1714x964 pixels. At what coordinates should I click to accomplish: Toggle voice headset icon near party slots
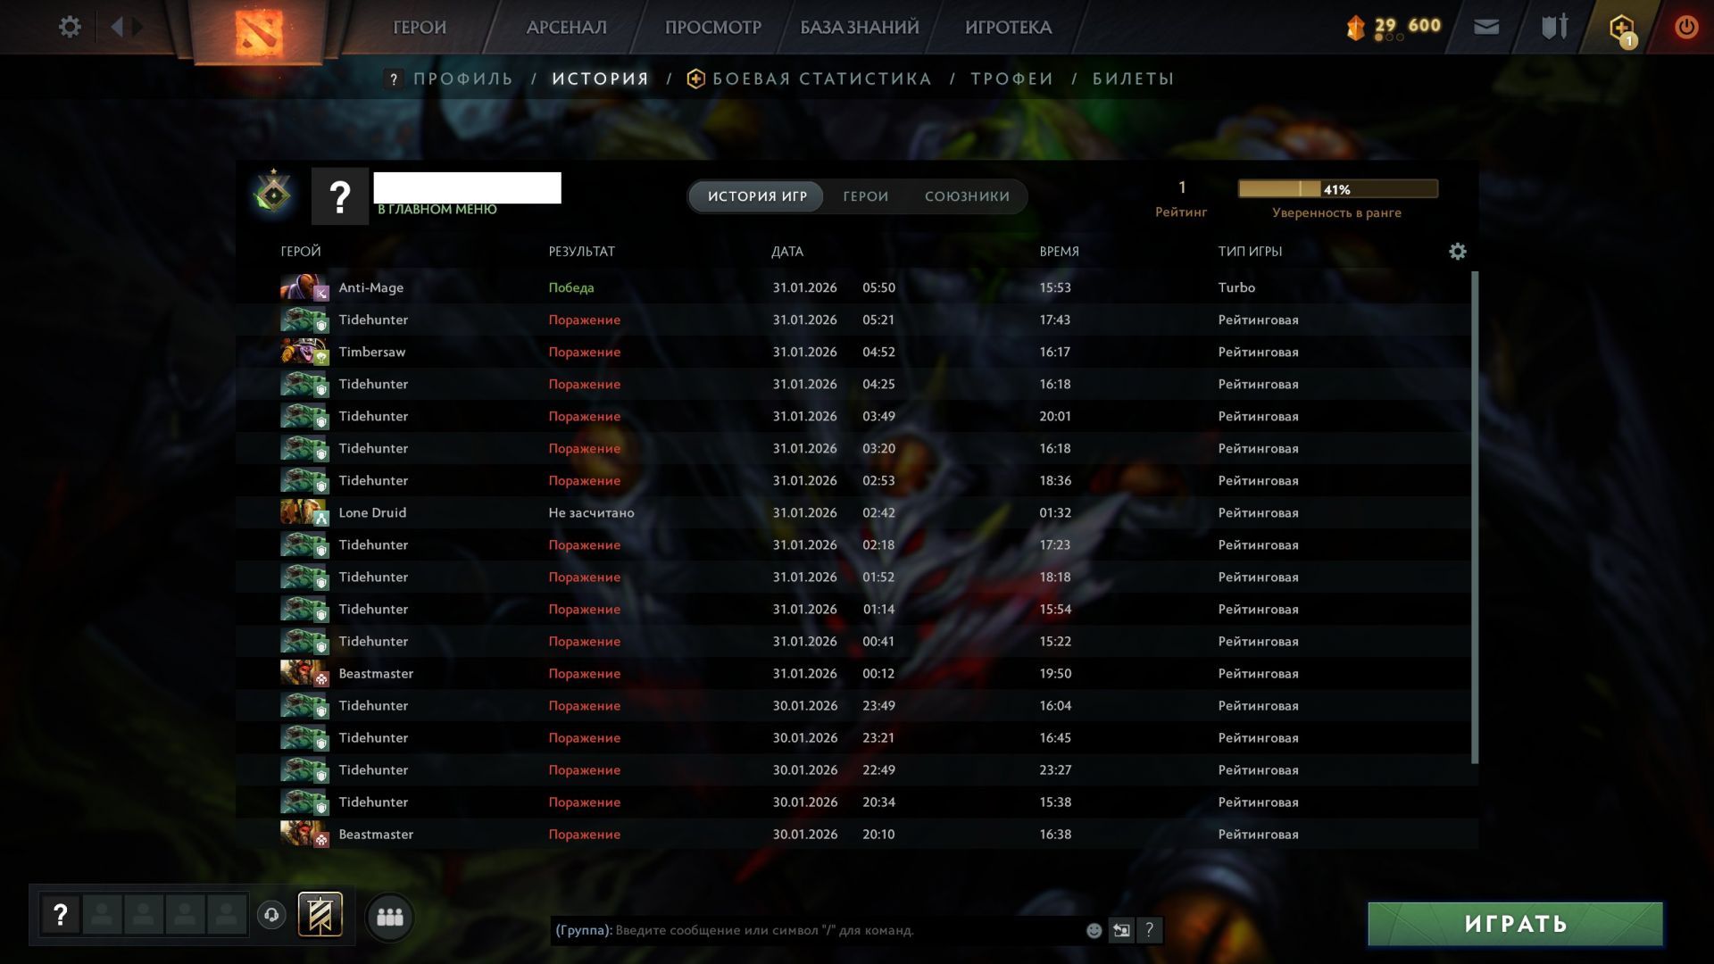click(x=271, y=915)
